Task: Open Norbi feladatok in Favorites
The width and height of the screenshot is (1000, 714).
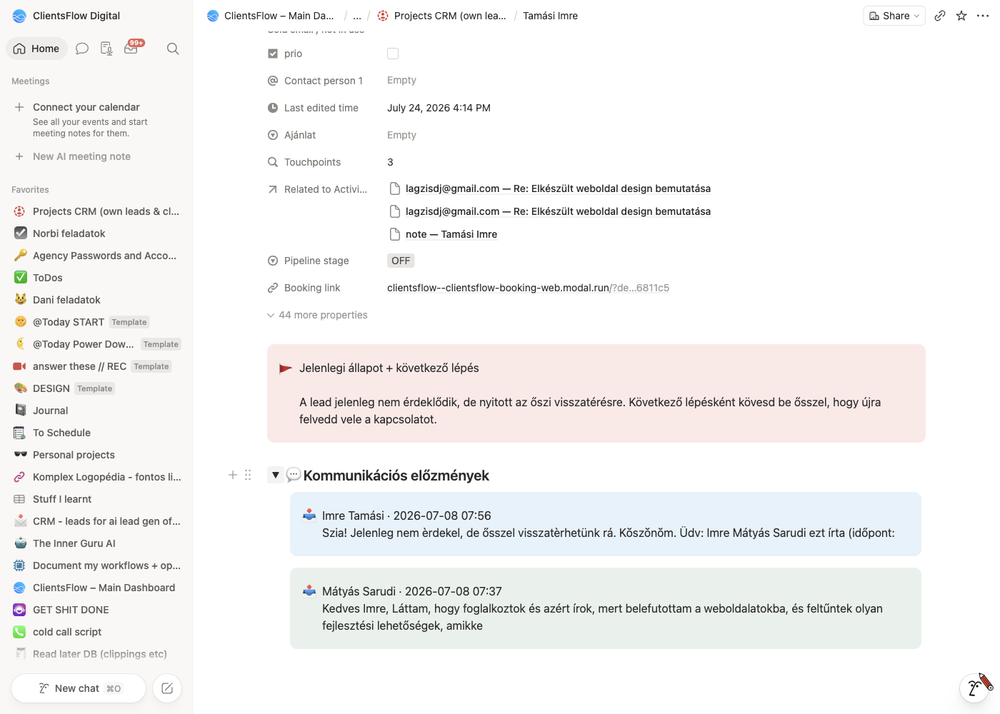Action: [96, 233]
